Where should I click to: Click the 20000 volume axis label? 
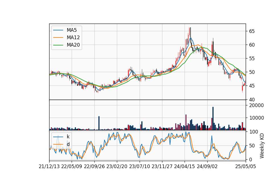pyautogui.click(x=257, y=105)
